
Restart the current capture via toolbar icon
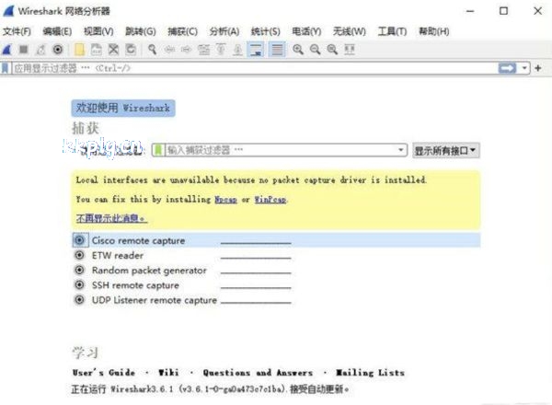[x=40, y=50]
